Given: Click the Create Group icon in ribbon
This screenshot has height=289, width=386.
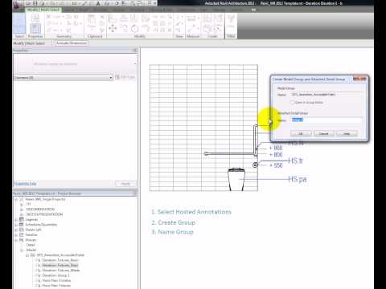Looking at the screenshot, I should 207,28.
